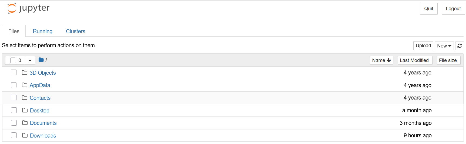Open the Downloads folder link
Viewport: 466px width, 144px height.
43,136
